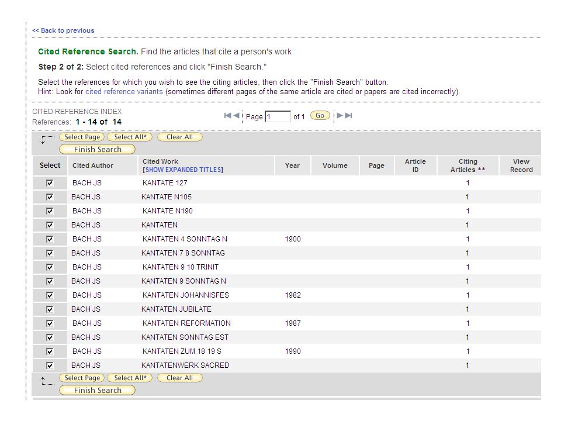Click the Go button next to page field

pos(320,115)
